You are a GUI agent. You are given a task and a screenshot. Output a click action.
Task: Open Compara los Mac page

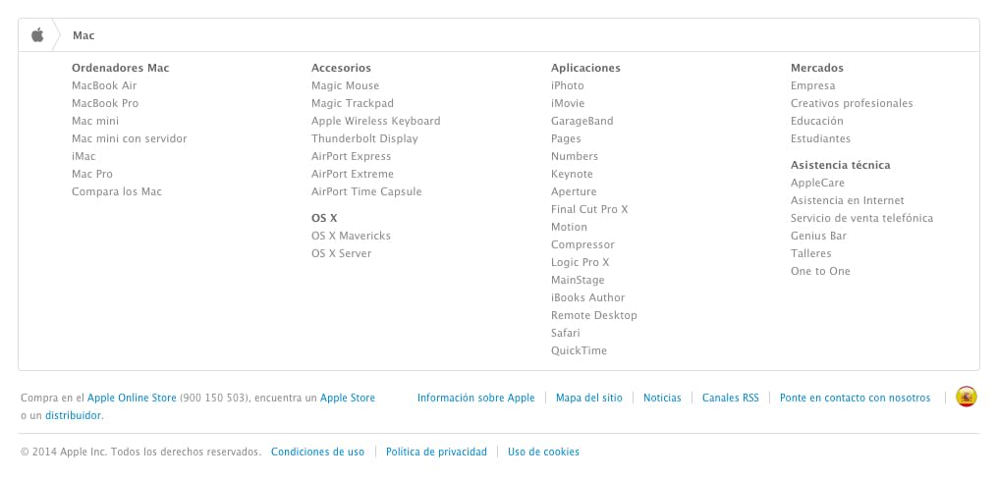point(117,191)
